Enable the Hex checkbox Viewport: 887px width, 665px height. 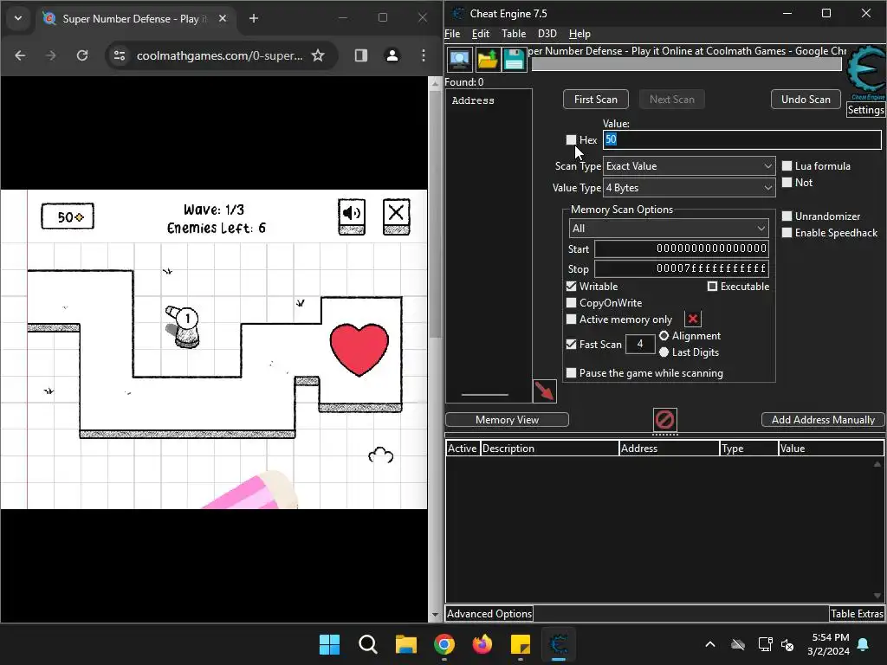(572, 139)
